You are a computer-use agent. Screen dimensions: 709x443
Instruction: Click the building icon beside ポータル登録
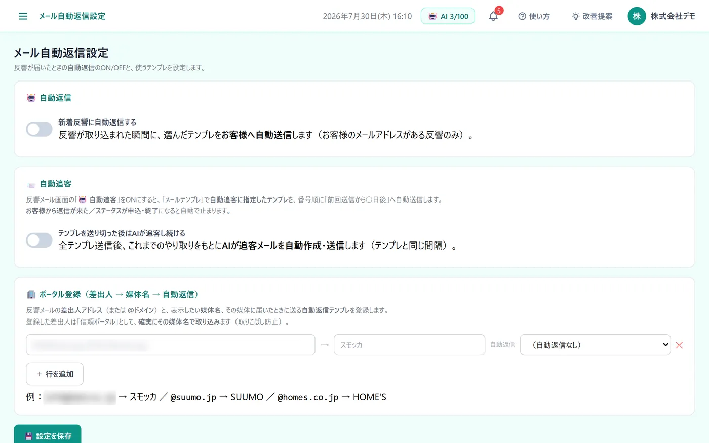[31, 294]
